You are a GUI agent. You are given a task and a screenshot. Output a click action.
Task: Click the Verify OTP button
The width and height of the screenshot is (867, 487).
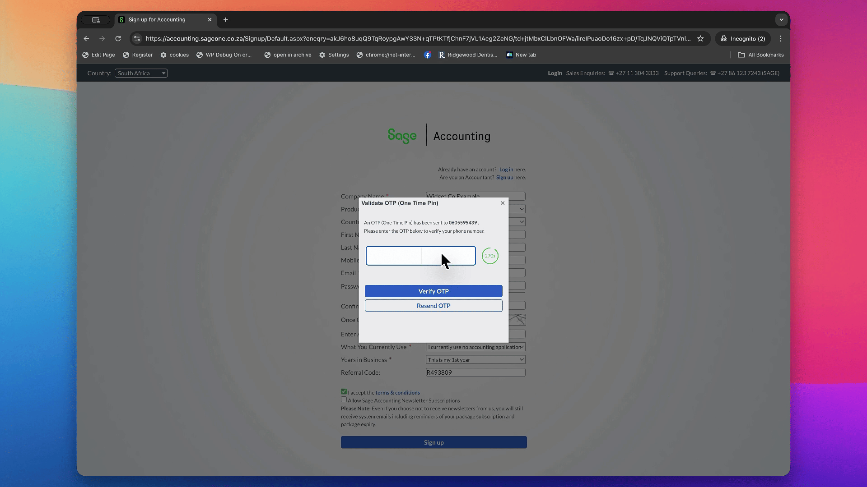[433, 291]
